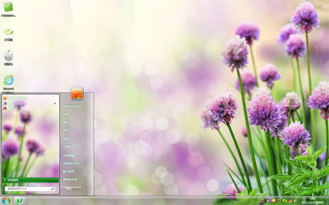
Task: Launch Internet Explorer from the desktop
Action: (9, 84)
